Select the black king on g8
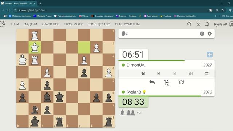Screen dimensions: 233x131 [35, 122]
